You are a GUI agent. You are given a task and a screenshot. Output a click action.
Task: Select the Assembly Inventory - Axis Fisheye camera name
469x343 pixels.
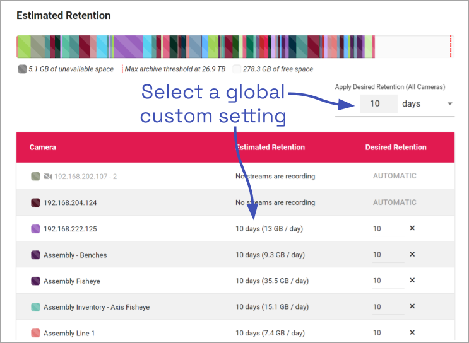tap(97, 307)
